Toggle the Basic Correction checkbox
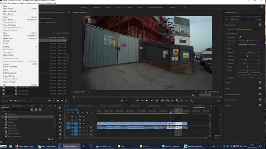 click(x=260, y=25)
